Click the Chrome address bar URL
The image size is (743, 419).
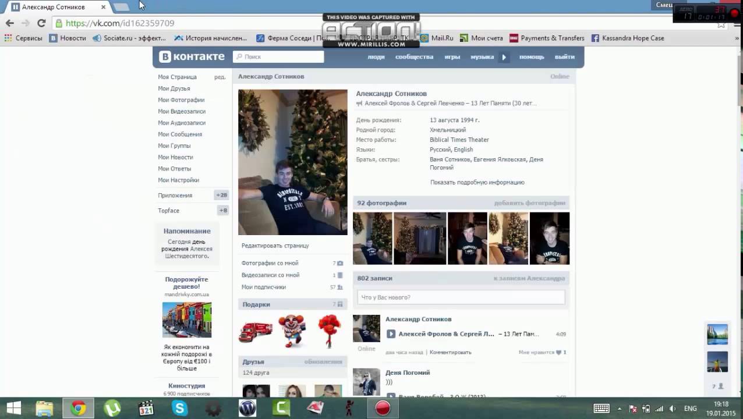point(120,23)
